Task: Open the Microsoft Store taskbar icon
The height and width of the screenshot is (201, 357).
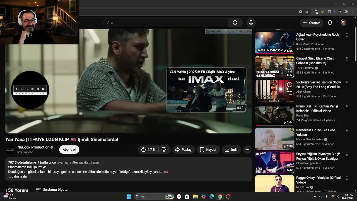Action: click(187, 197)
